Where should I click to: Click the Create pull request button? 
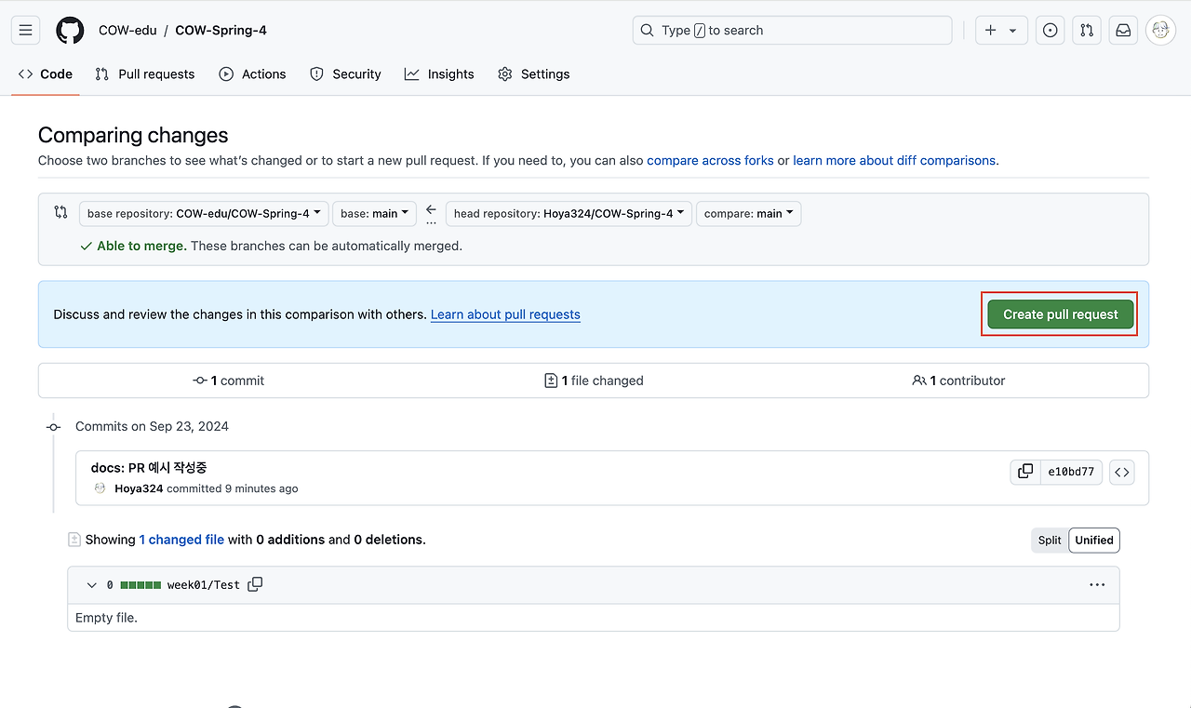[x=1061, y=314]
